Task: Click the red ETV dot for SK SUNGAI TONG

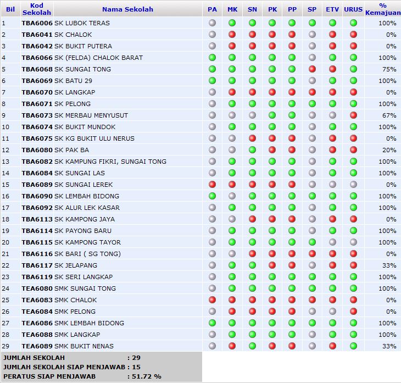Action: click(332, 69)
